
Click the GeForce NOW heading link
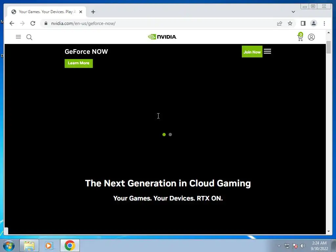[86, 52]
